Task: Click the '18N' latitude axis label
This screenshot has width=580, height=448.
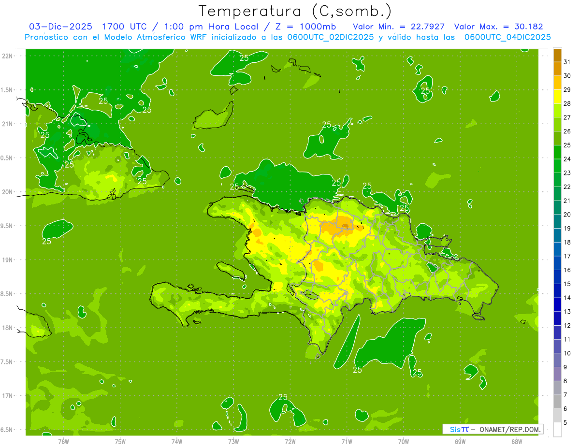Action: pyautogui.click(x=7, y=328)
